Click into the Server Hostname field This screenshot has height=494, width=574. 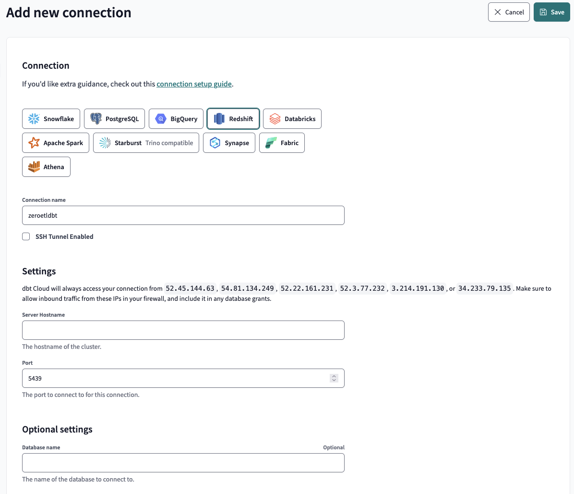click(183, 330)
